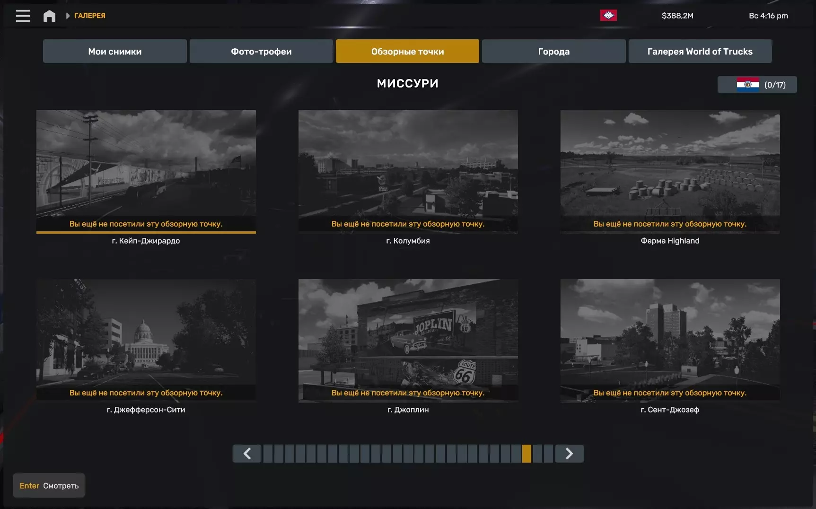Click the $388,2M money balance

pyautogui.click(x=677, y=16)
